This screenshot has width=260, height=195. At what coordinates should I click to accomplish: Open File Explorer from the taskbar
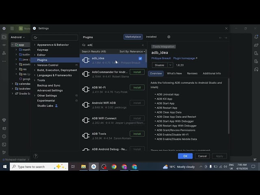click(83, 167)
